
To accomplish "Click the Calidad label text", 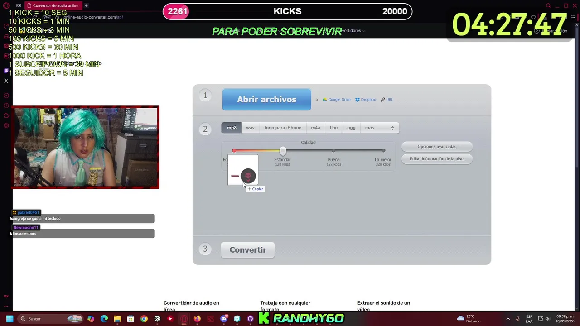I will (x=308, y=142).
